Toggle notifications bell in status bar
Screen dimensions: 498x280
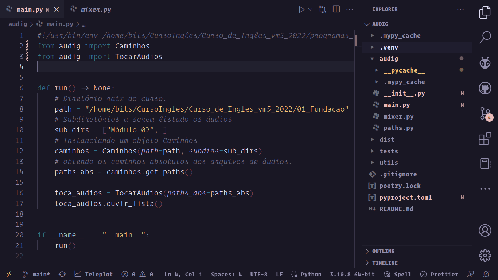pyautogui.click(x=486, y=274)
